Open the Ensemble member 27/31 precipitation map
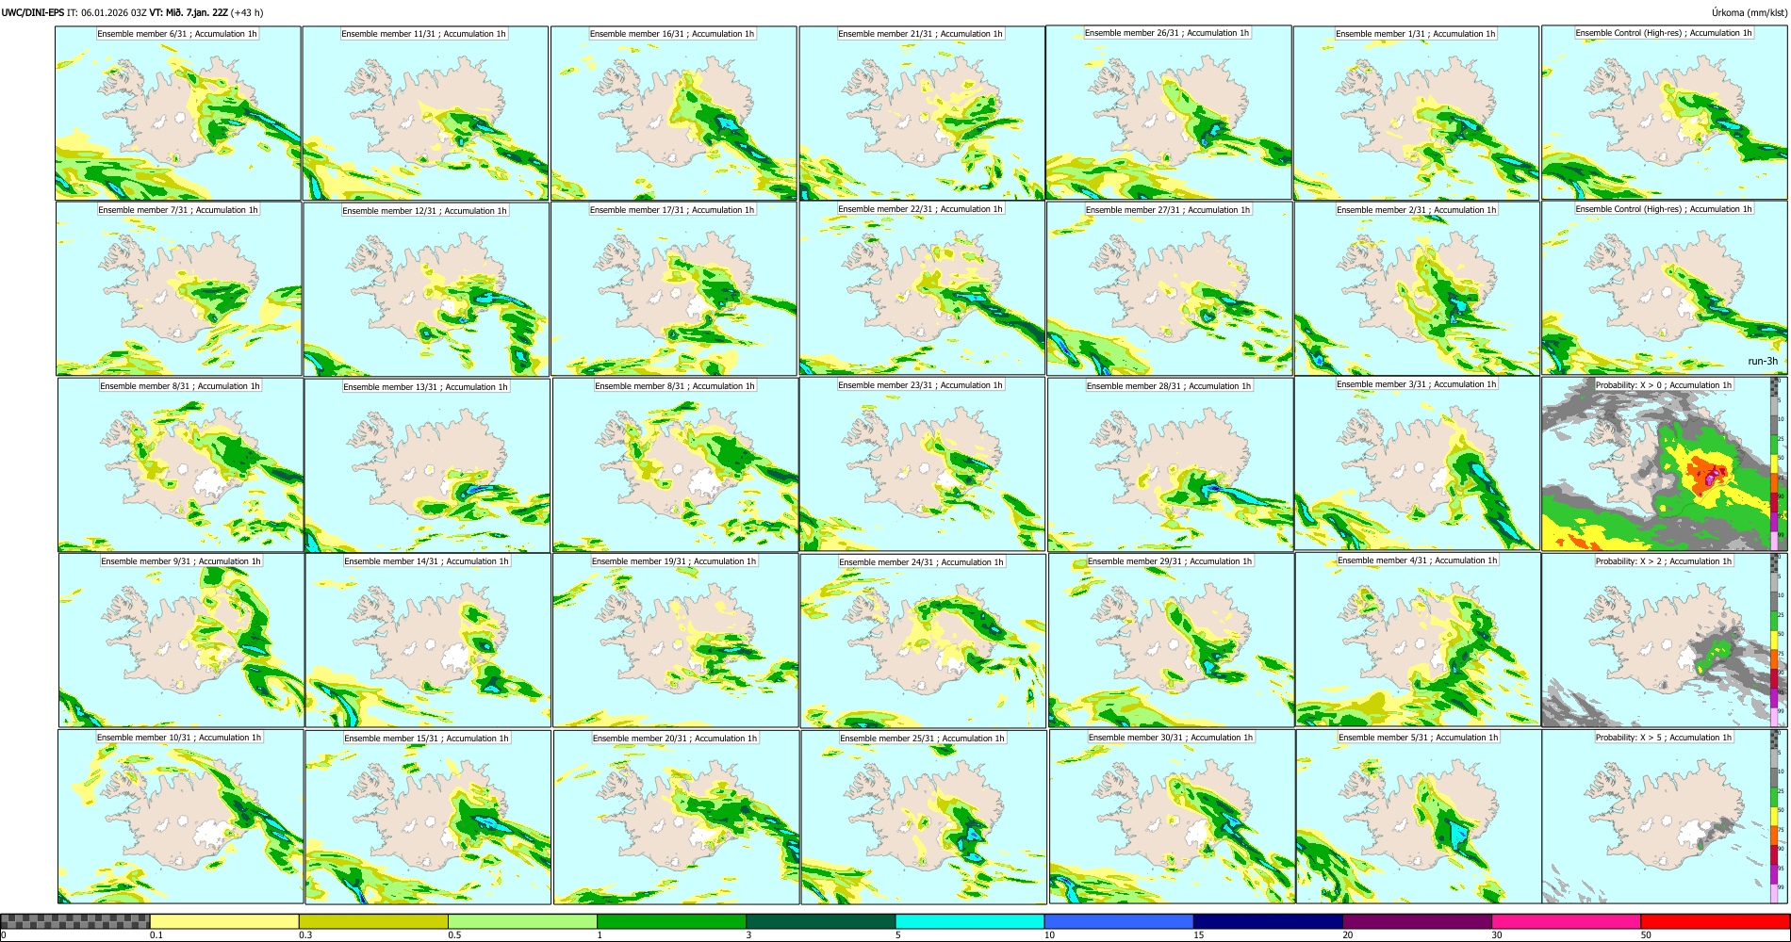 (x=1169, y=288)
